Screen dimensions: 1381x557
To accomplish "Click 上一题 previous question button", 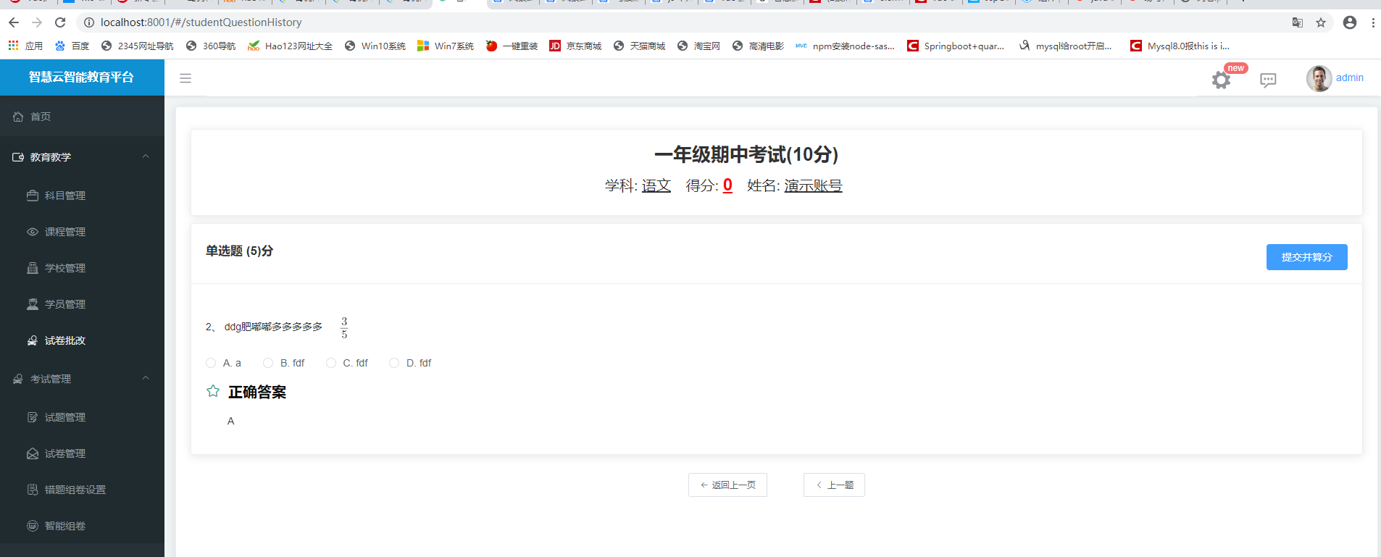I will tap(834, 485).
